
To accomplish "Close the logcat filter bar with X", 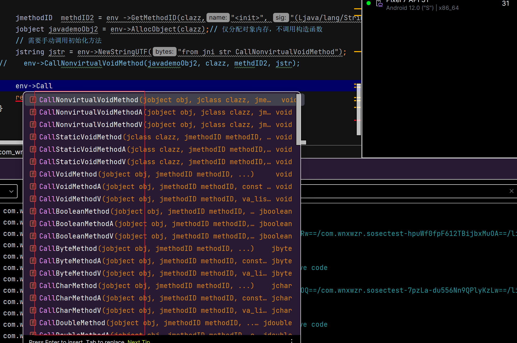I will coord(511,191).
